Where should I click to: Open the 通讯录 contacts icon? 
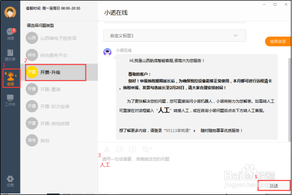tap(10, 55)
